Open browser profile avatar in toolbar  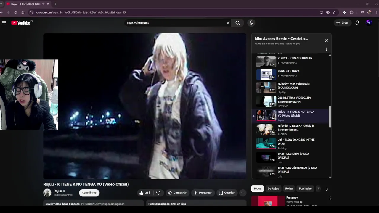tap(369, 12)
